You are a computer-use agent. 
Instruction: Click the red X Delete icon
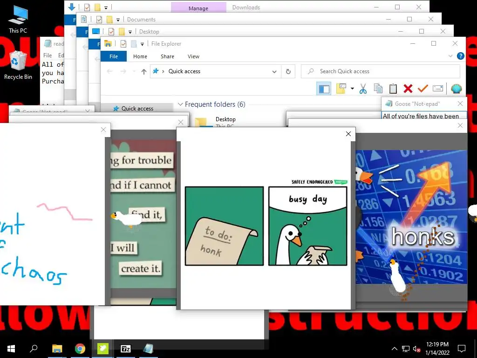tap(408, 89)
